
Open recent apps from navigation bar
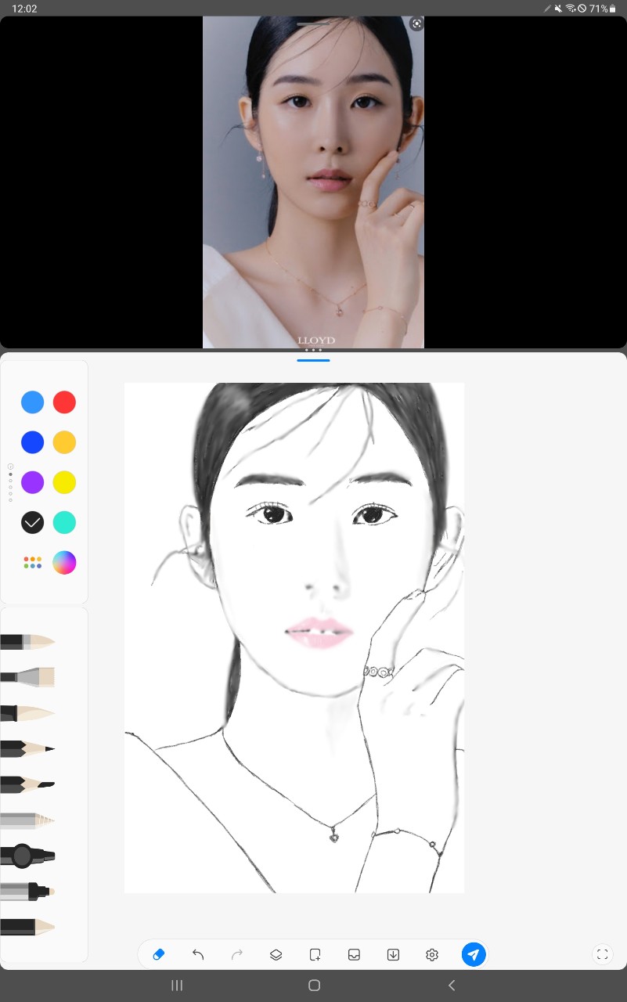[x=177, y=986]
